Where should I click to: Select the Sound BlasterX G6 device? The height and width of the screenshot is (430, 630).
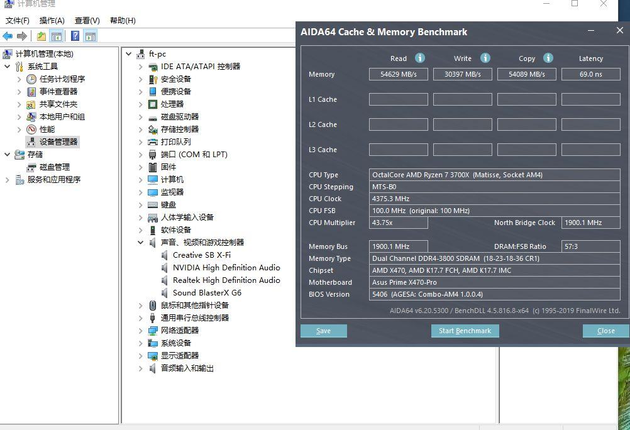coord(207,293)
